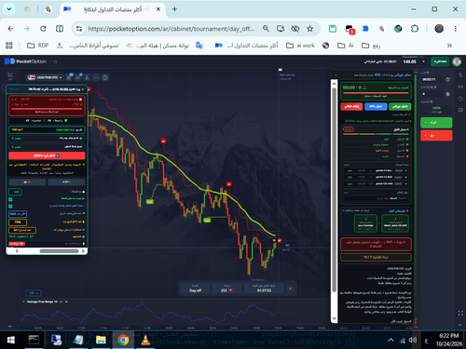Viewport: 466px width, 349px height.
Task: Toggle second green checkbox in bot panel
Action: click(10, 206)
